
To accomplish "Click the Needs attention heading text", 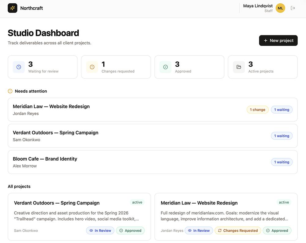I will click(x=31, y=91).
